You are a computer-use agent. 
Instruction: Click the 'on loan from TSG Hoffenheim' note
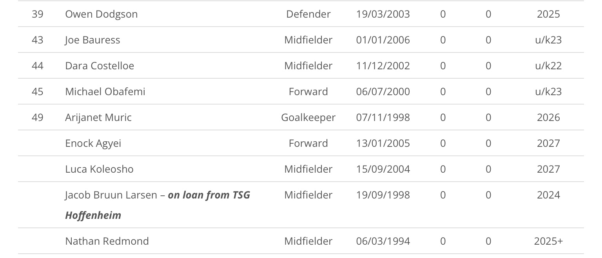click(209, 195)
